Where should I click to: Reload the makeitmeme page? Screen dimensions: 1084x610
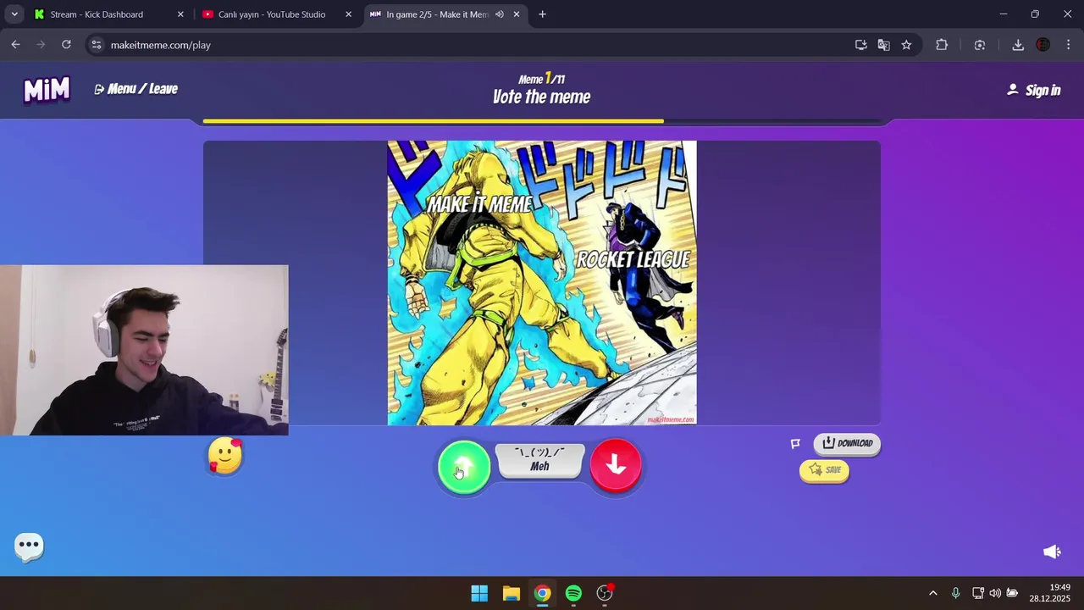point(66,45)
